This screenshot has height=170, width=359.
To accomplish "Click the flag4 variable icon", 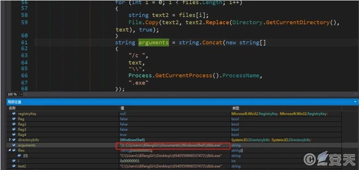I will 14,135.
